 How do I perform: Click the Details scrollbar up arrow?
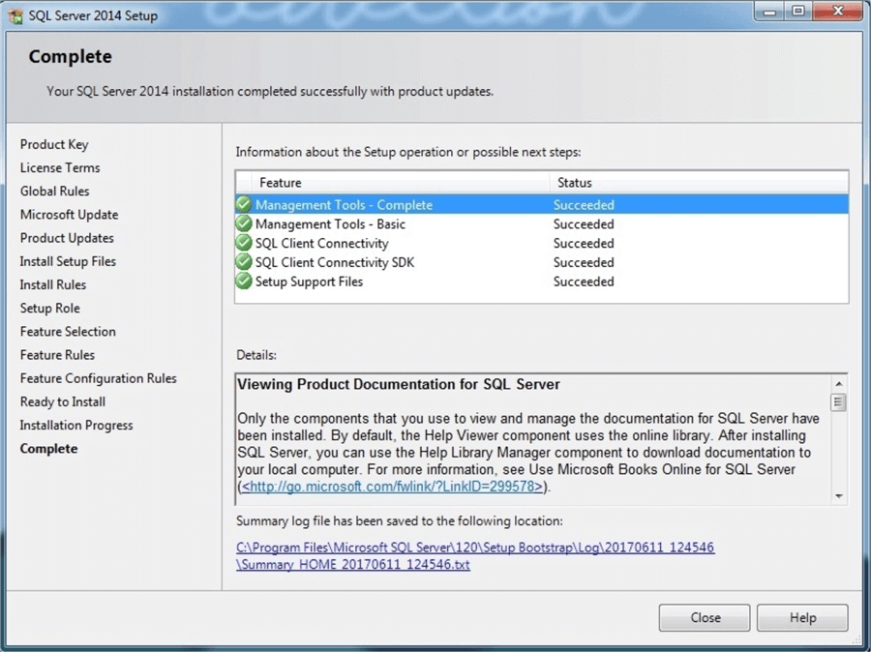coord(839,384)
